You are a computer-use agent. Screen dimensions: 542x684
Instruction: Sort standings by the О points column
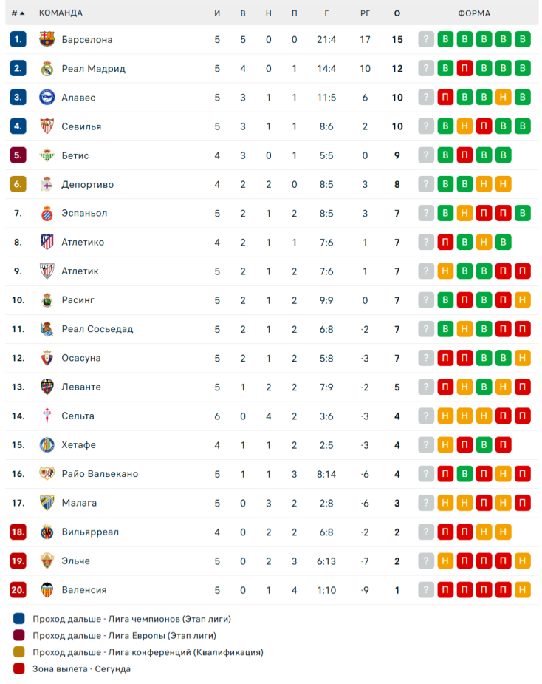[397, 13]
